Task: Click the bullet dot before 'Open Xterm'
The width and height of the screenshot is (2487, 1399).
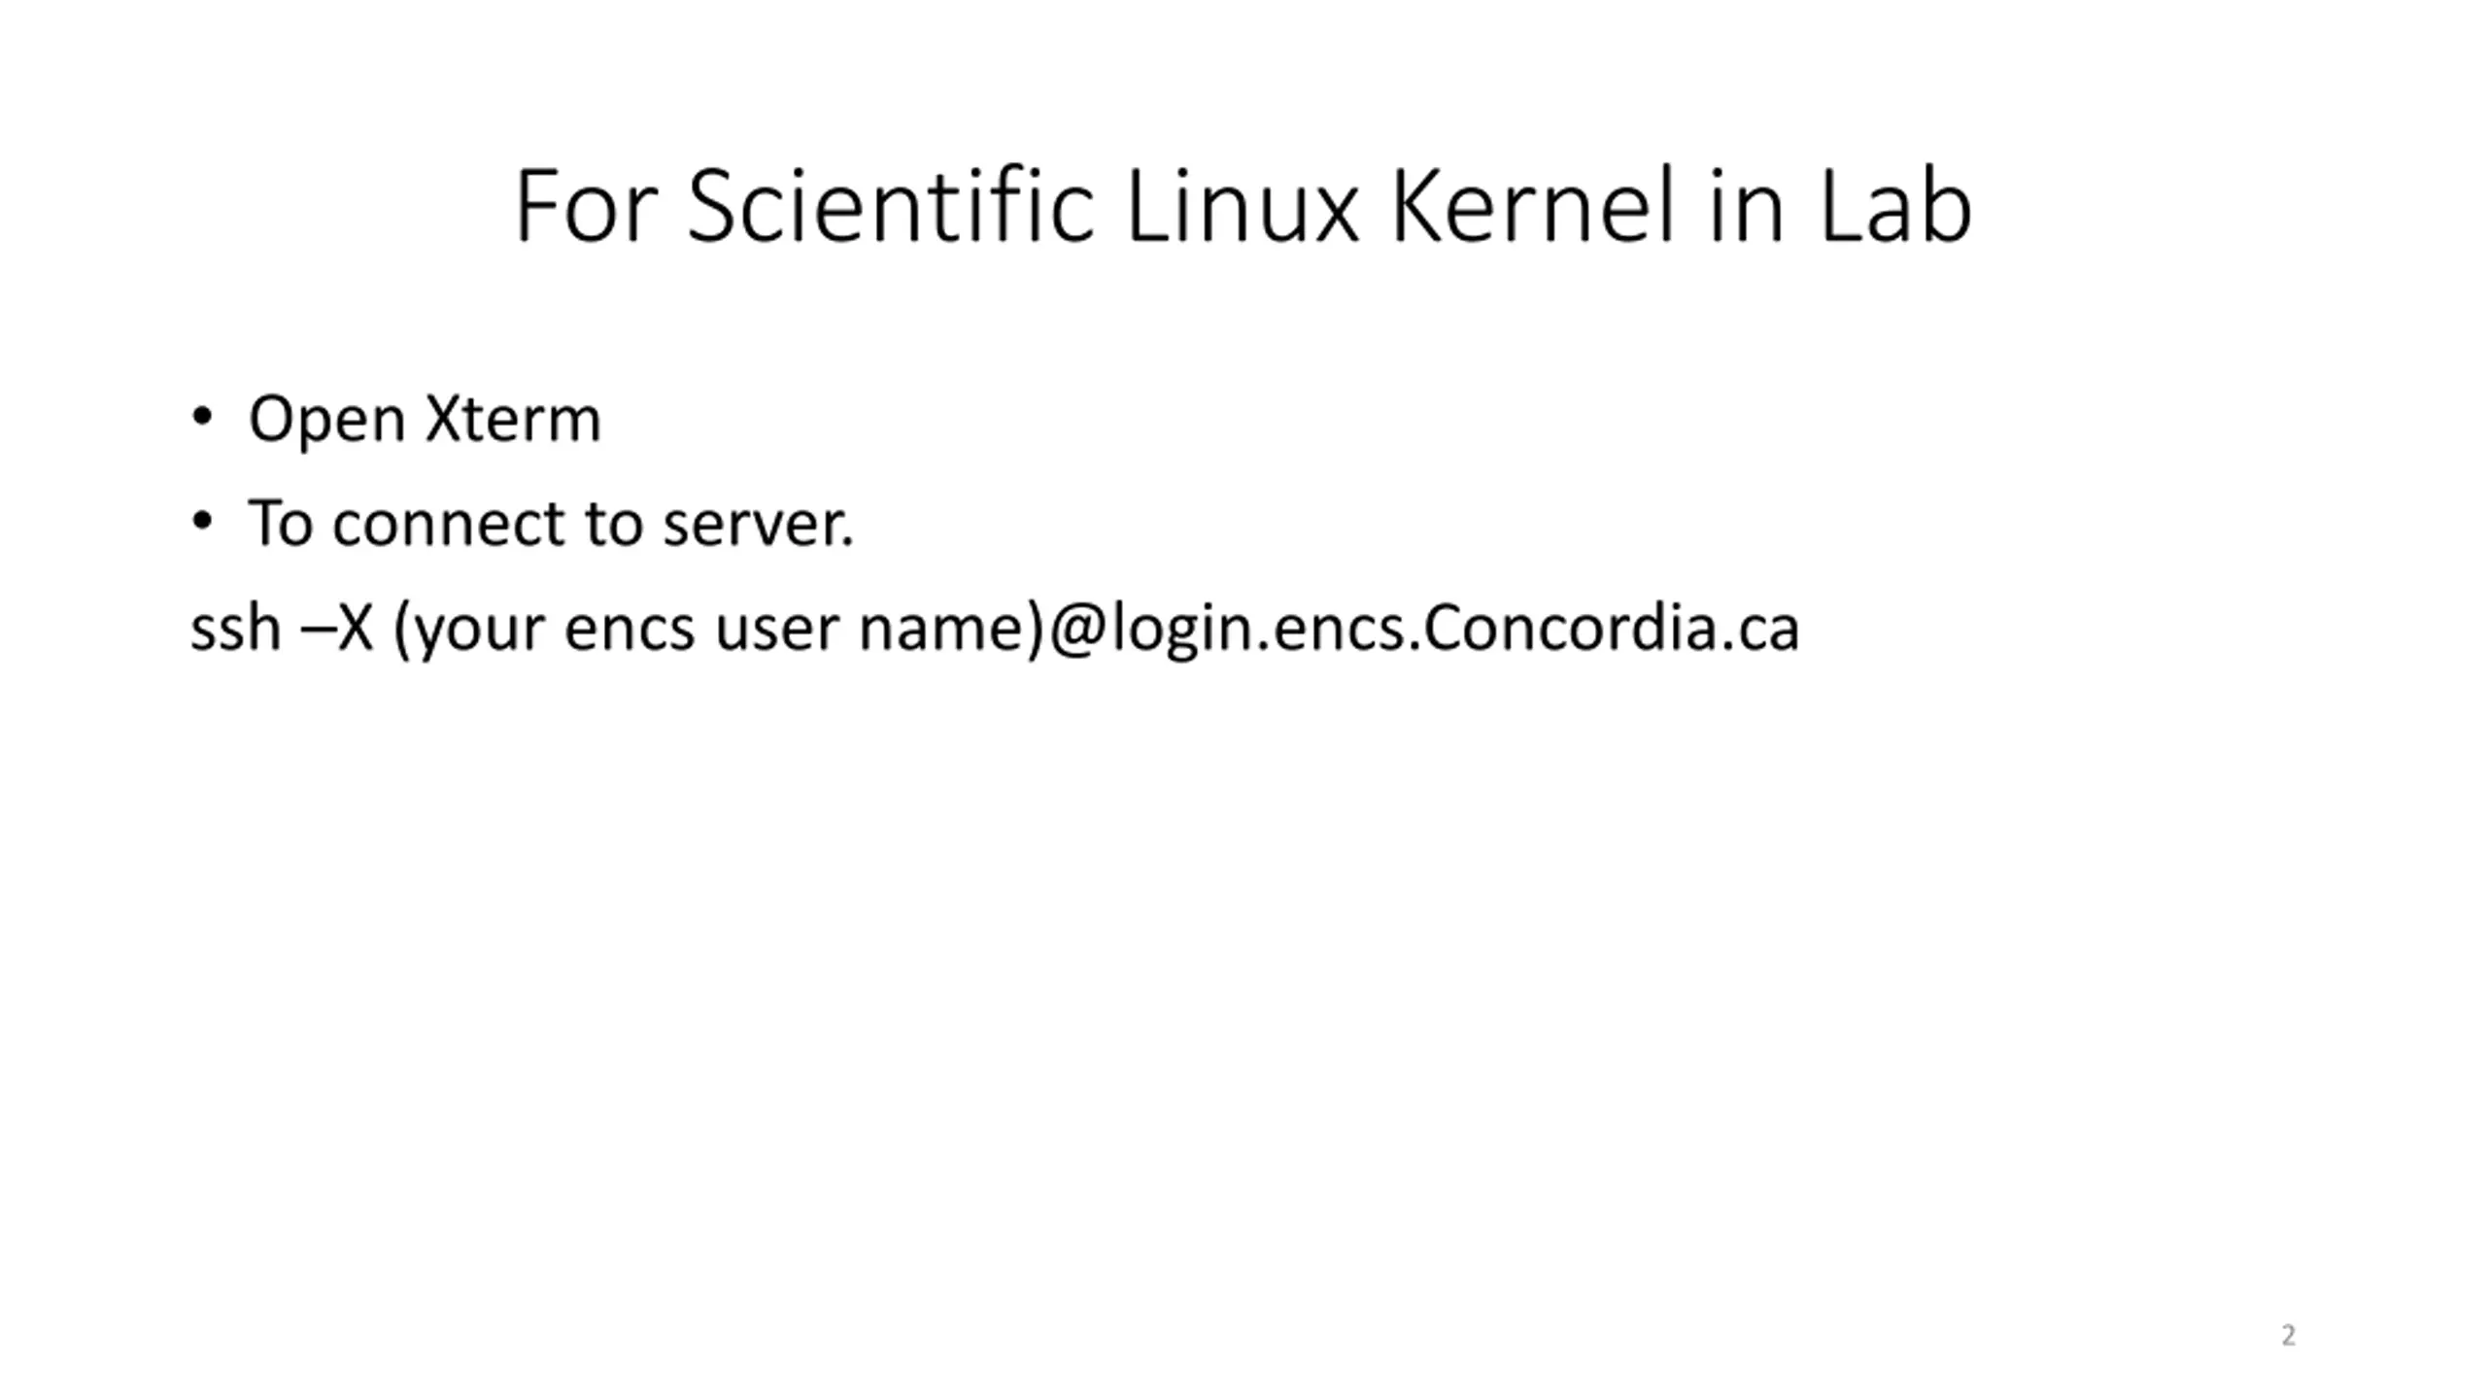Action: (202, 418)
